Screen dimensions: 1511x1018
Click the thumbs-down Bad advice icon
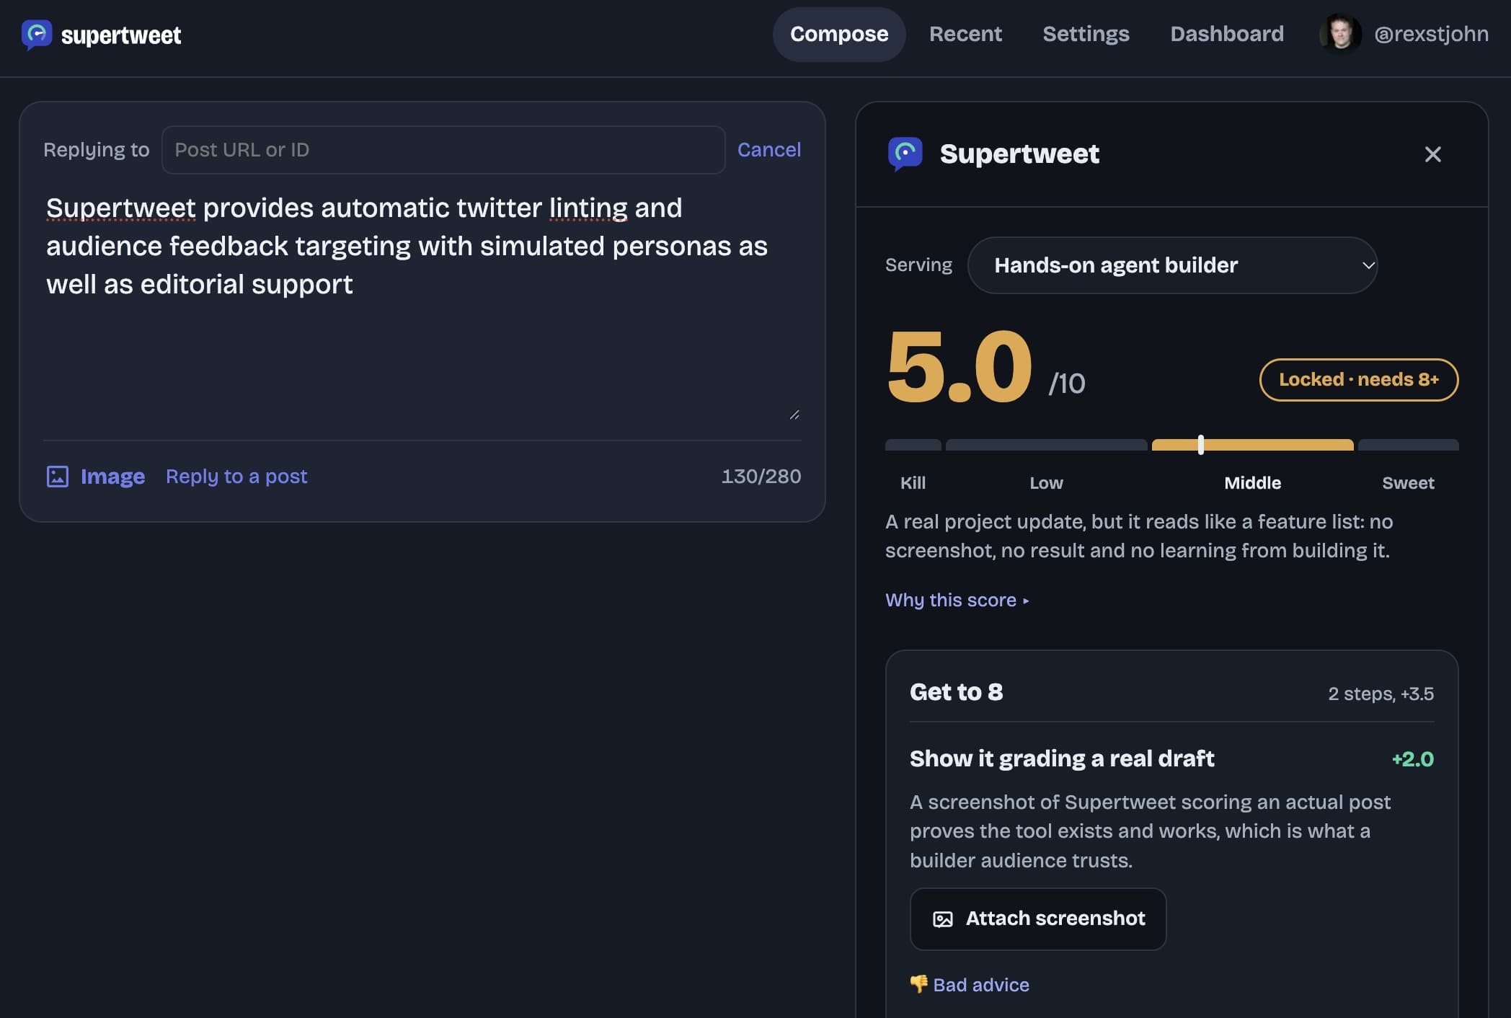(x=918, y=984)
